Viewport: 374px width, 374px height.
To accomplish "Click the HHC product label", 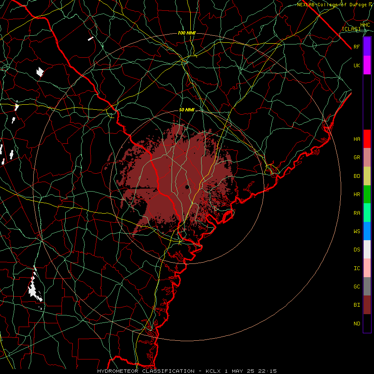I will [x=365, y=25].
